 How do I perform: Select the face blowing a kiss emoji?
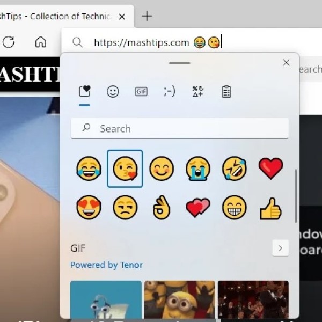click(x=125, y=169)
